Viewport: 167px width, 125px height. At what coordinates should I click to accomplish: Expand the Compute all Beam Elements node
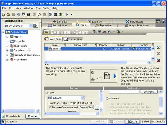tap(7, 55)
